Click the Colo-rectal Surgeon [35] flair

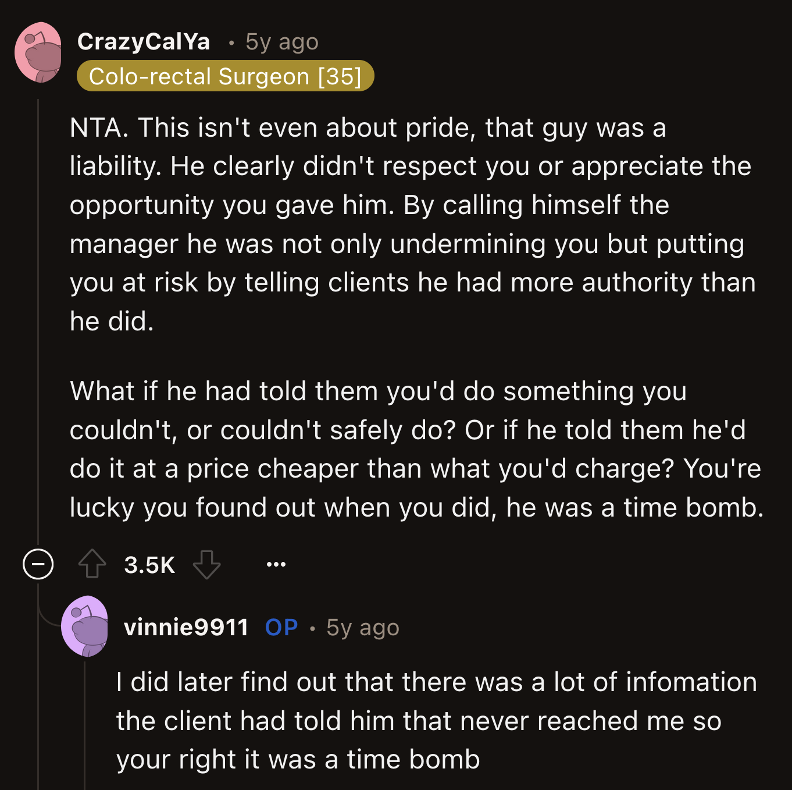[226, 76]
